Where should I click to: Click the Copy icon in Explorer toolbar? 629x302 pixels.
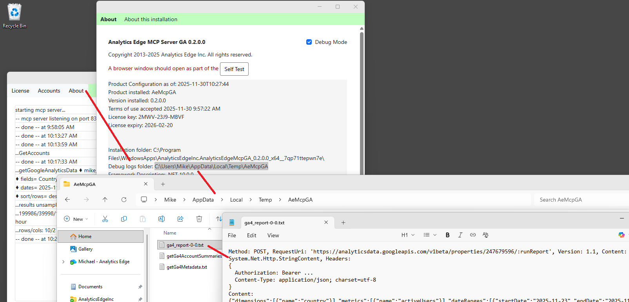pos(124,219)
